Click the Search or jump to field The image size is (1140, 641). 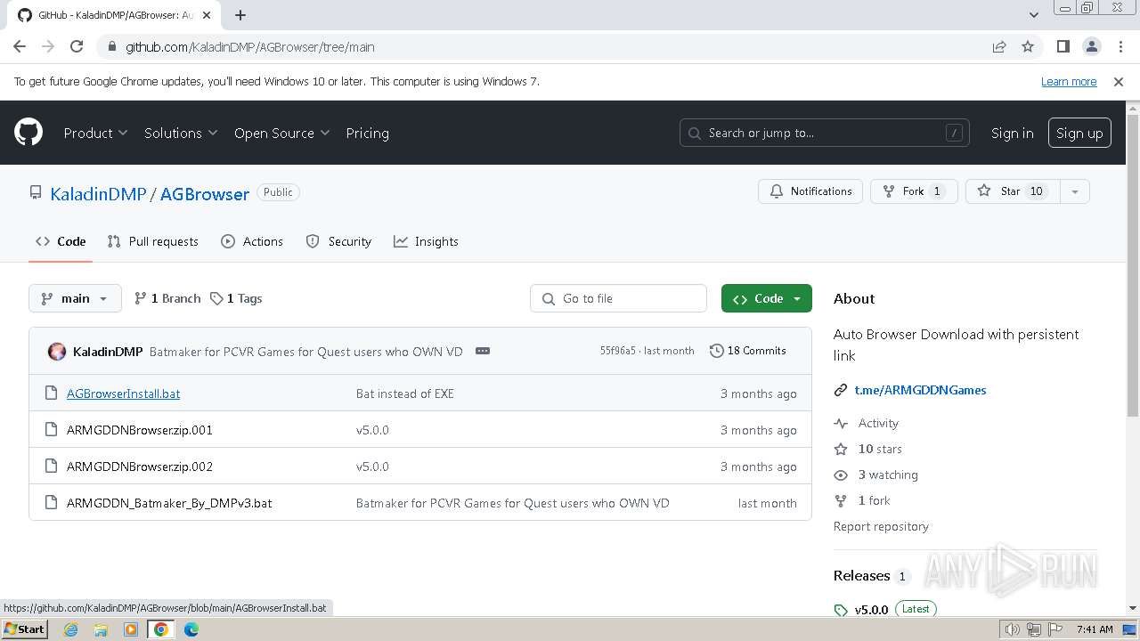pyautogui.click(x=825, y=133)
